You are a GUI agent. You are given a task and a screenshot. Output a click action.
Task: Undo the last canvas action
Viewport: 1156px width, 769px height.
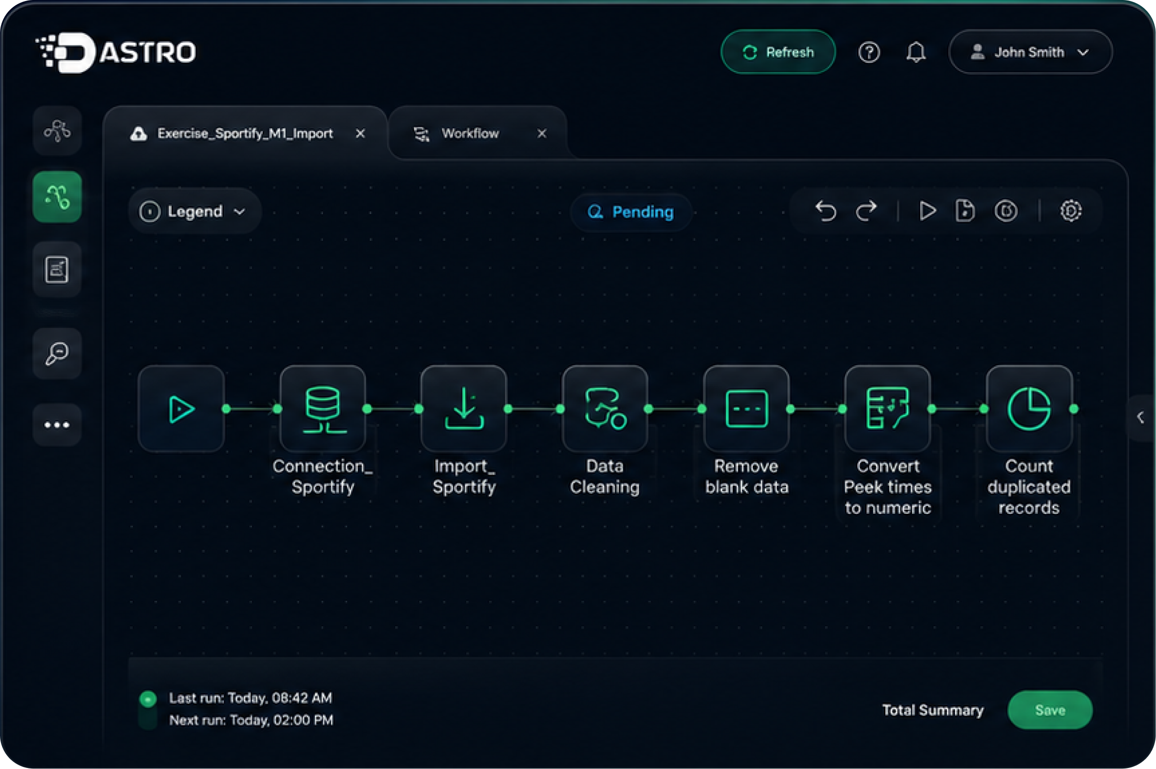point(826,211)
